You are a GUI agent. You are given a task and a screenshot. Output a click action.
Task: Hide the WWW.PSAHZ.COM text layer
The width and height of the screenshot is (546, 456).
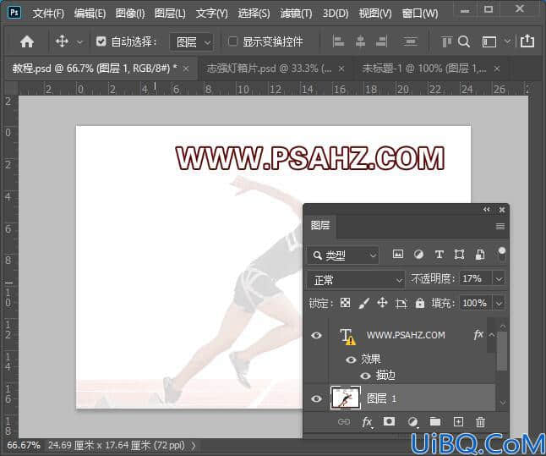316,335
